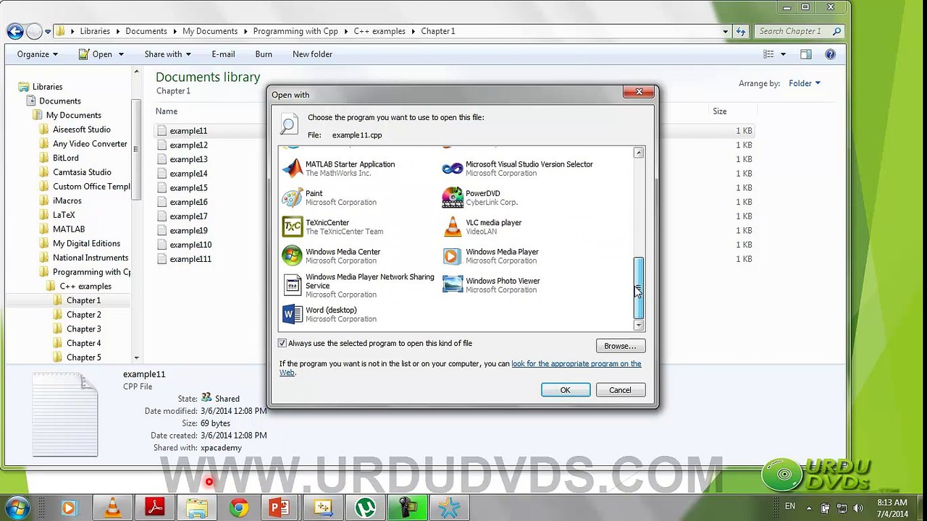Follow look for appropriate program on Web link
Image resolution: width=927 pixels, height=521 pixels.
(x=576, y=364)
